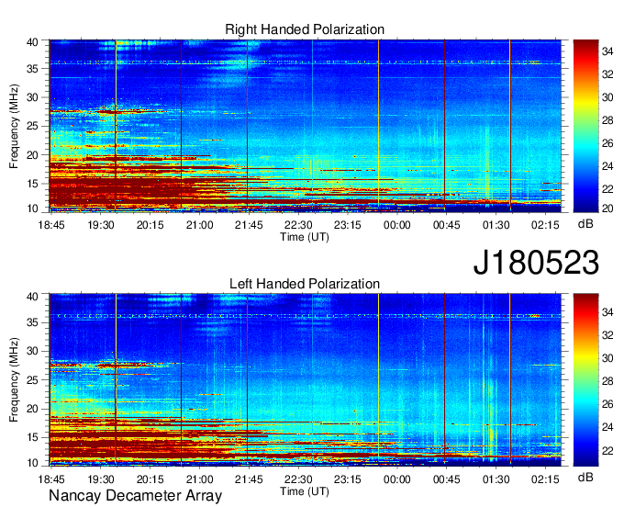Click the 19:30 tick on upper time axis

tap(101, 225)
